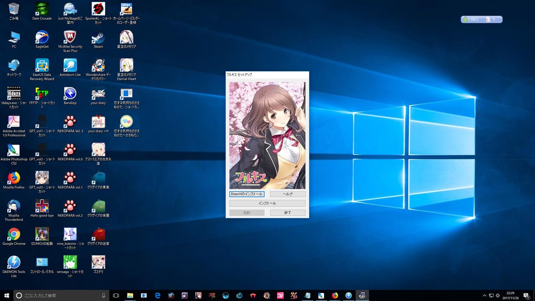The height and width of the screenshot is (301, 535).
Task: Click the taskbar search box
Action: [61, 295]
